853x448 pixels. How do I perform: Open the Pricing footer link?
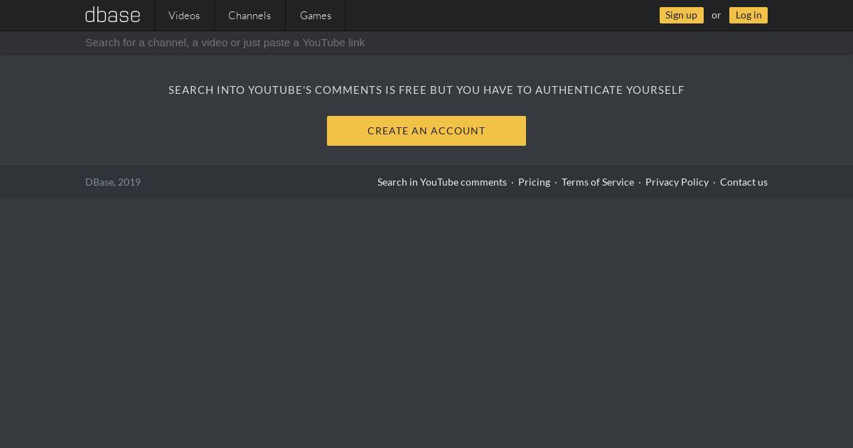tap(534, 182)
